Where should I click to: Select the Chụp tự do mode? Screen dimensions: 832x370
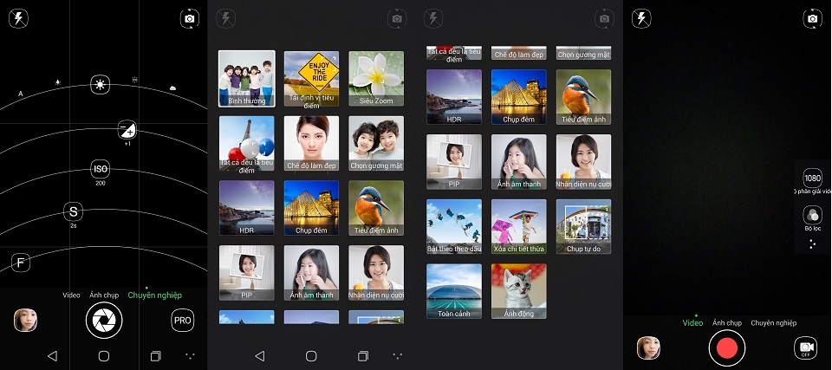[583, 227]
